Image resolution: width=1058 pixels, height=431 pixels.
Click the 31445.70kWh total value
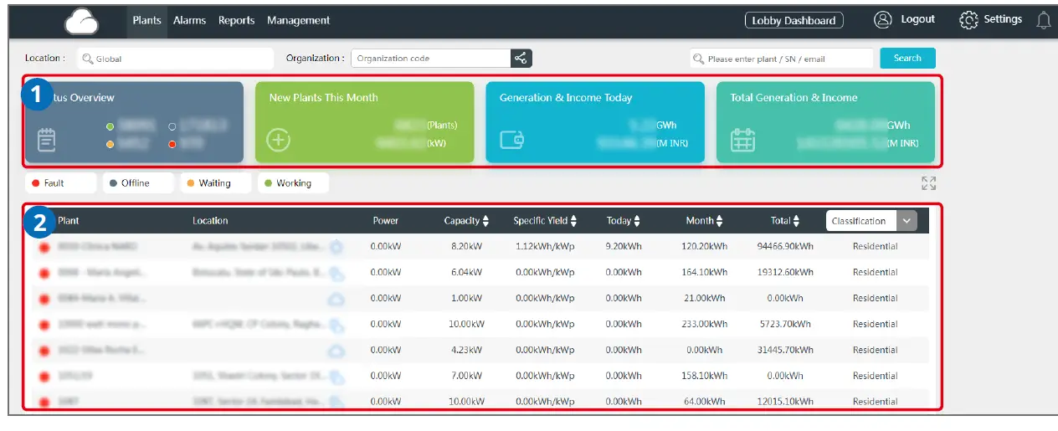(785, 351)
